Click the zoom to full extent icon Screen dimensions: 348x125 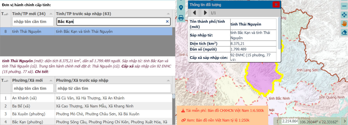[344, 15]
